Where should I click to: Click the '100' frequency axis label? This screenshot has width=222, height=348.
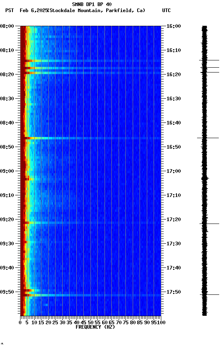(161, 323)
